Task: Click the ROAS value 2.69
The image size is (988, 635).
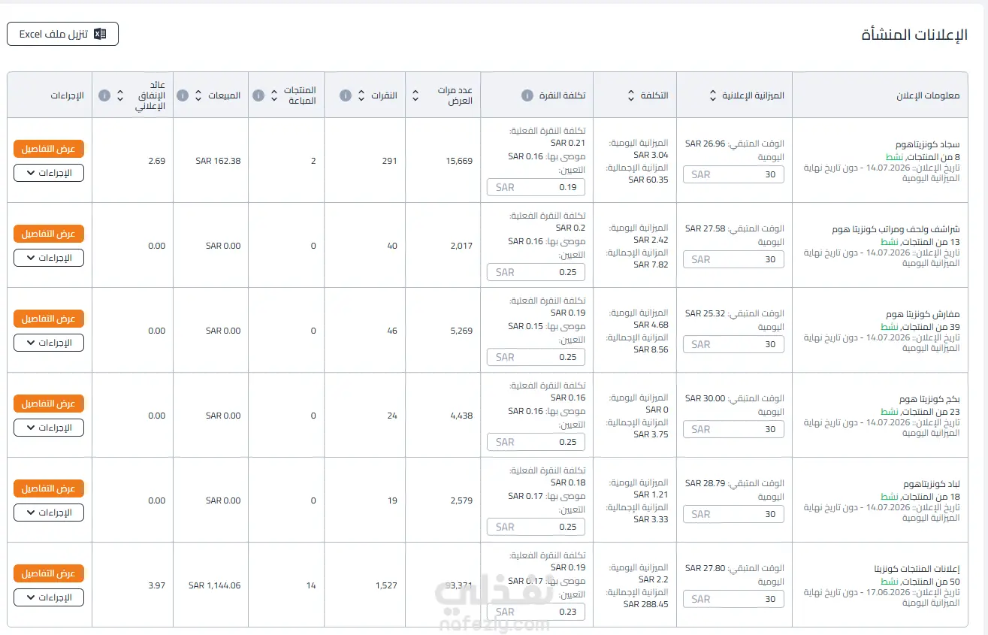Action: tap(156, 161)
